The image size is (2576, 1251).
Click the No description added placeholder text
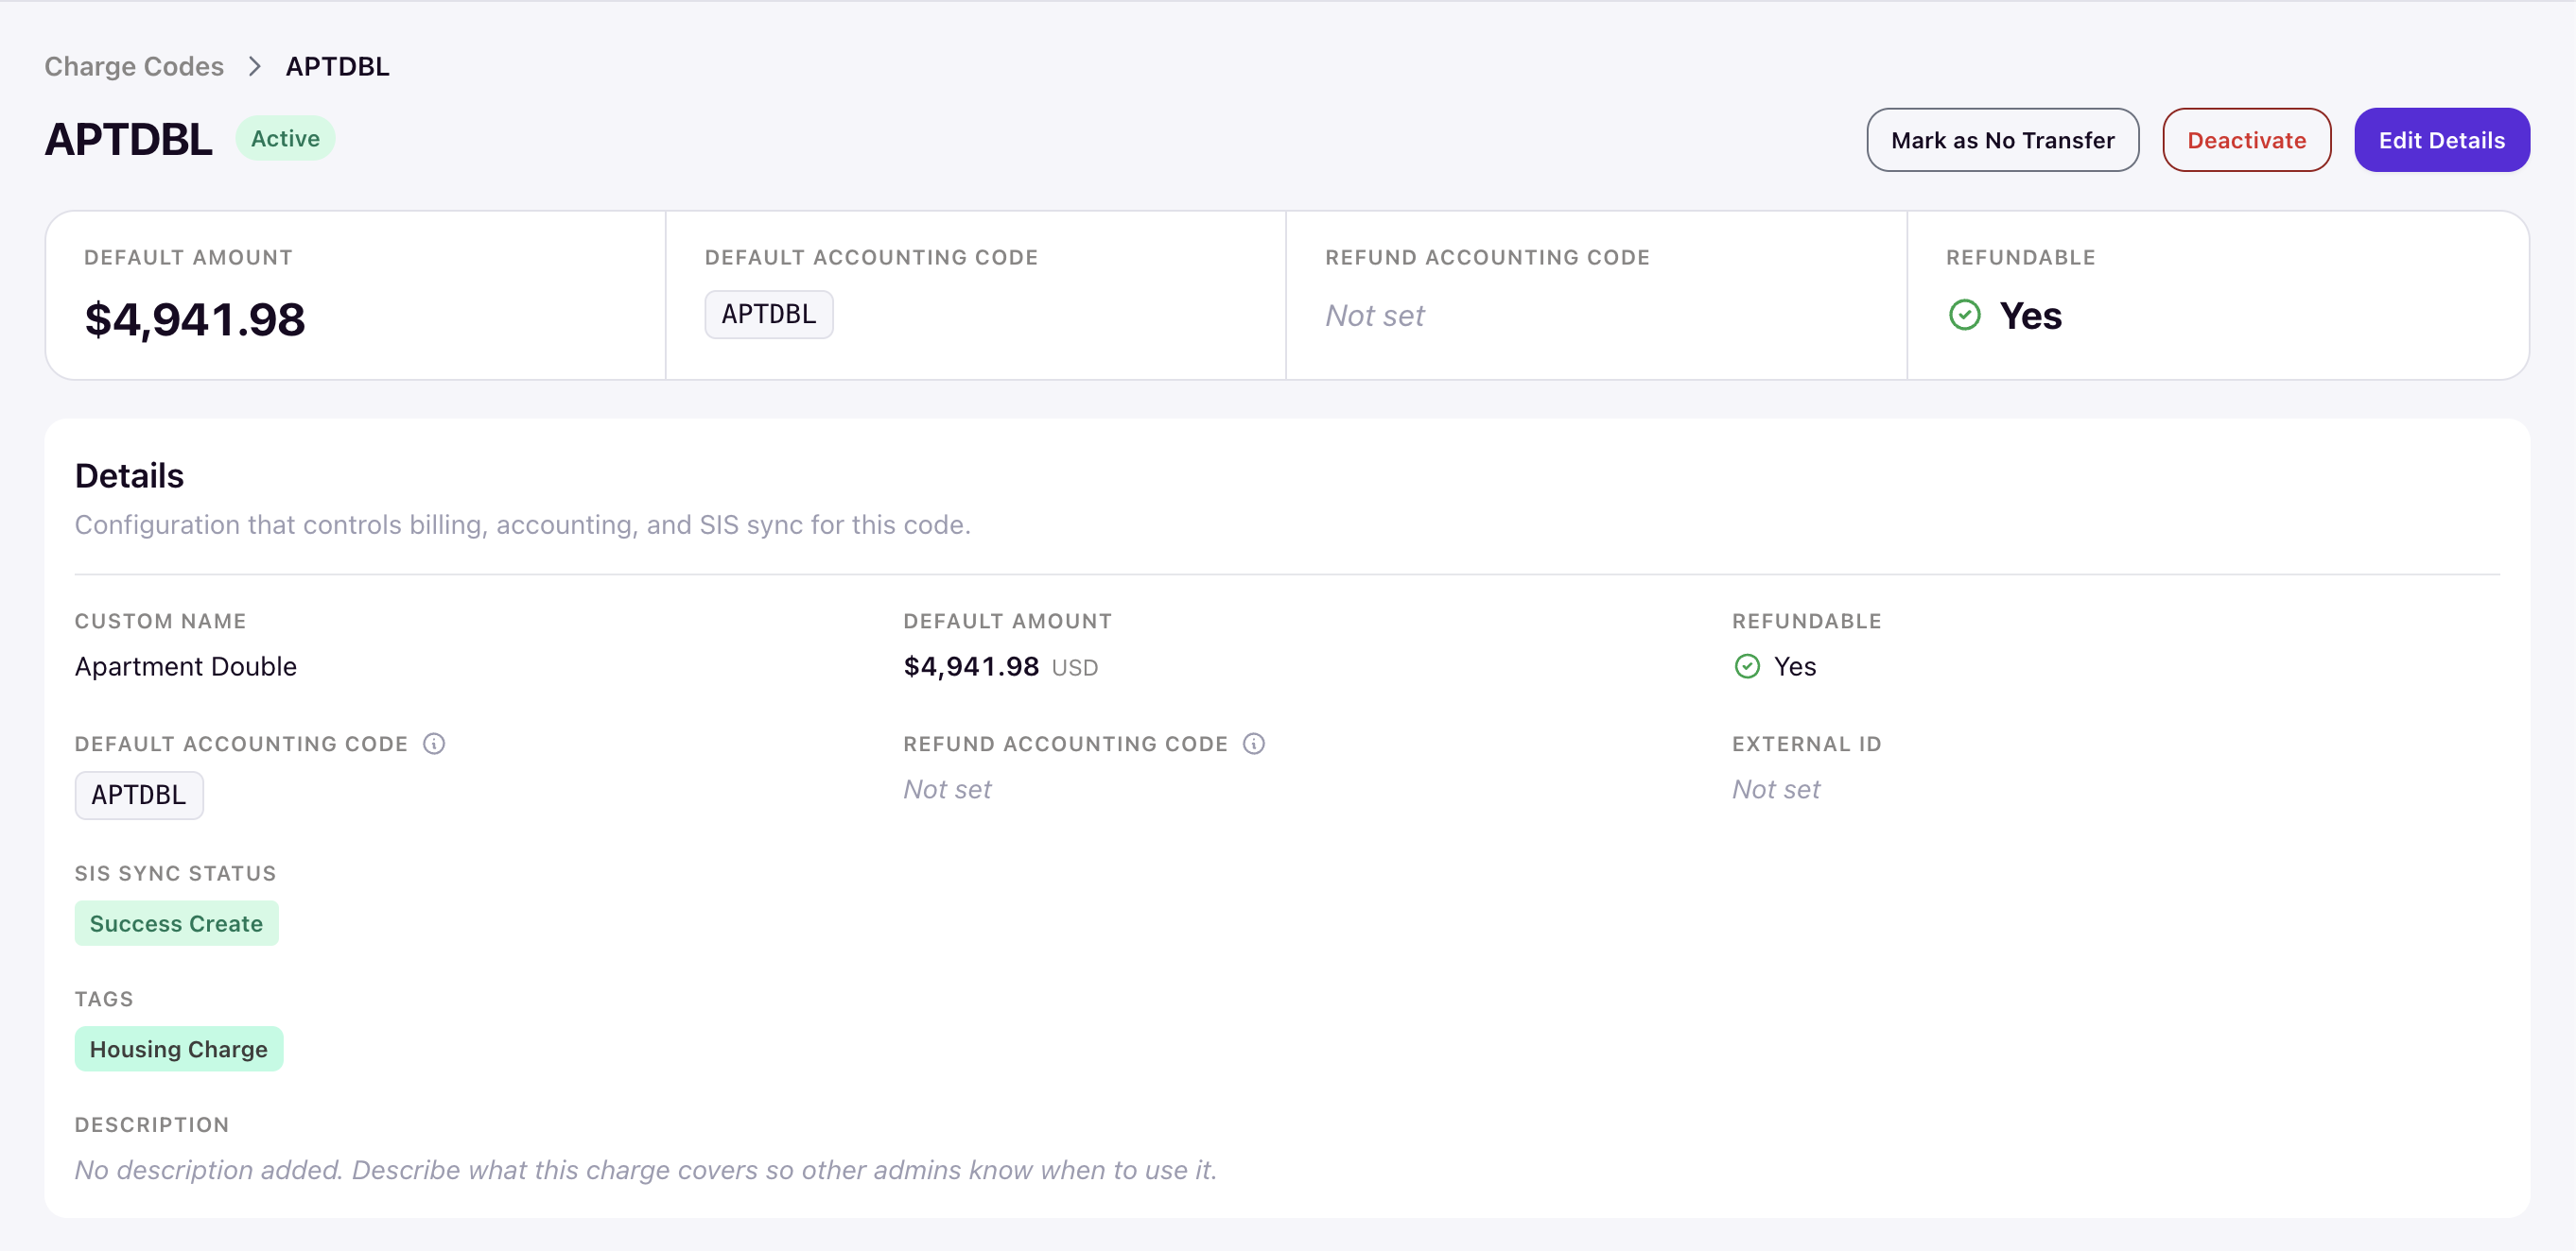click(646, 1170)
